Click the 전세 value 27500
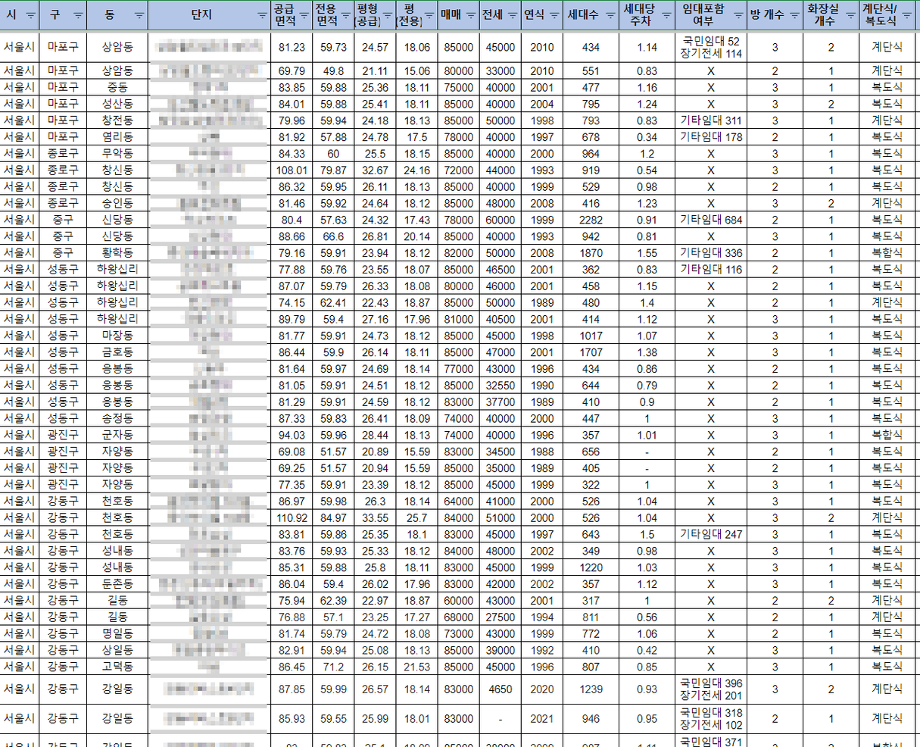This screenshot has height=747, width=920. pyautogui.click(x=500, y=617)
